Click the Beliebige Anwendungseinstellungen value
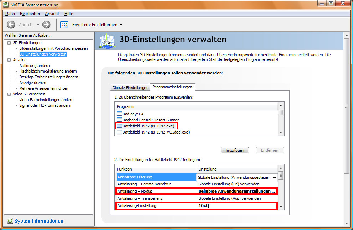353x230 pixels. coord(237,191)
